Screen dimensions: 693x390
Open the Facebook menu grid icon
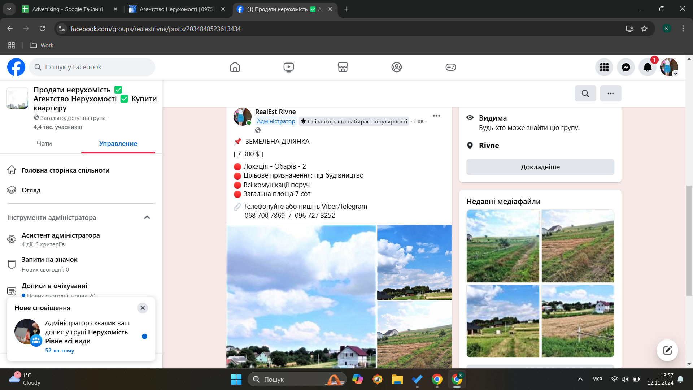pyautogui.click(x=604, y=67)
